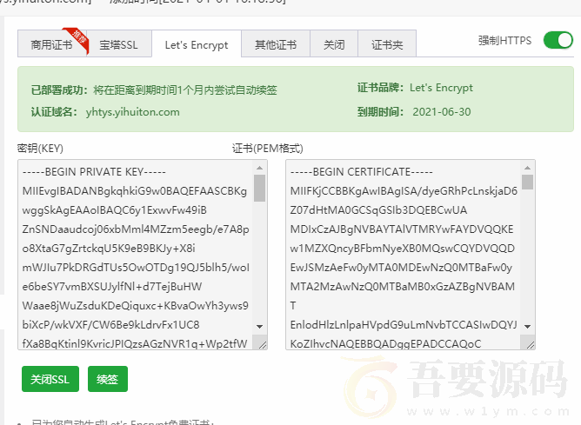Viewport: 581px width, 425px height.
Task: Open the 其他证书 tab
Action: pos(276,45)
